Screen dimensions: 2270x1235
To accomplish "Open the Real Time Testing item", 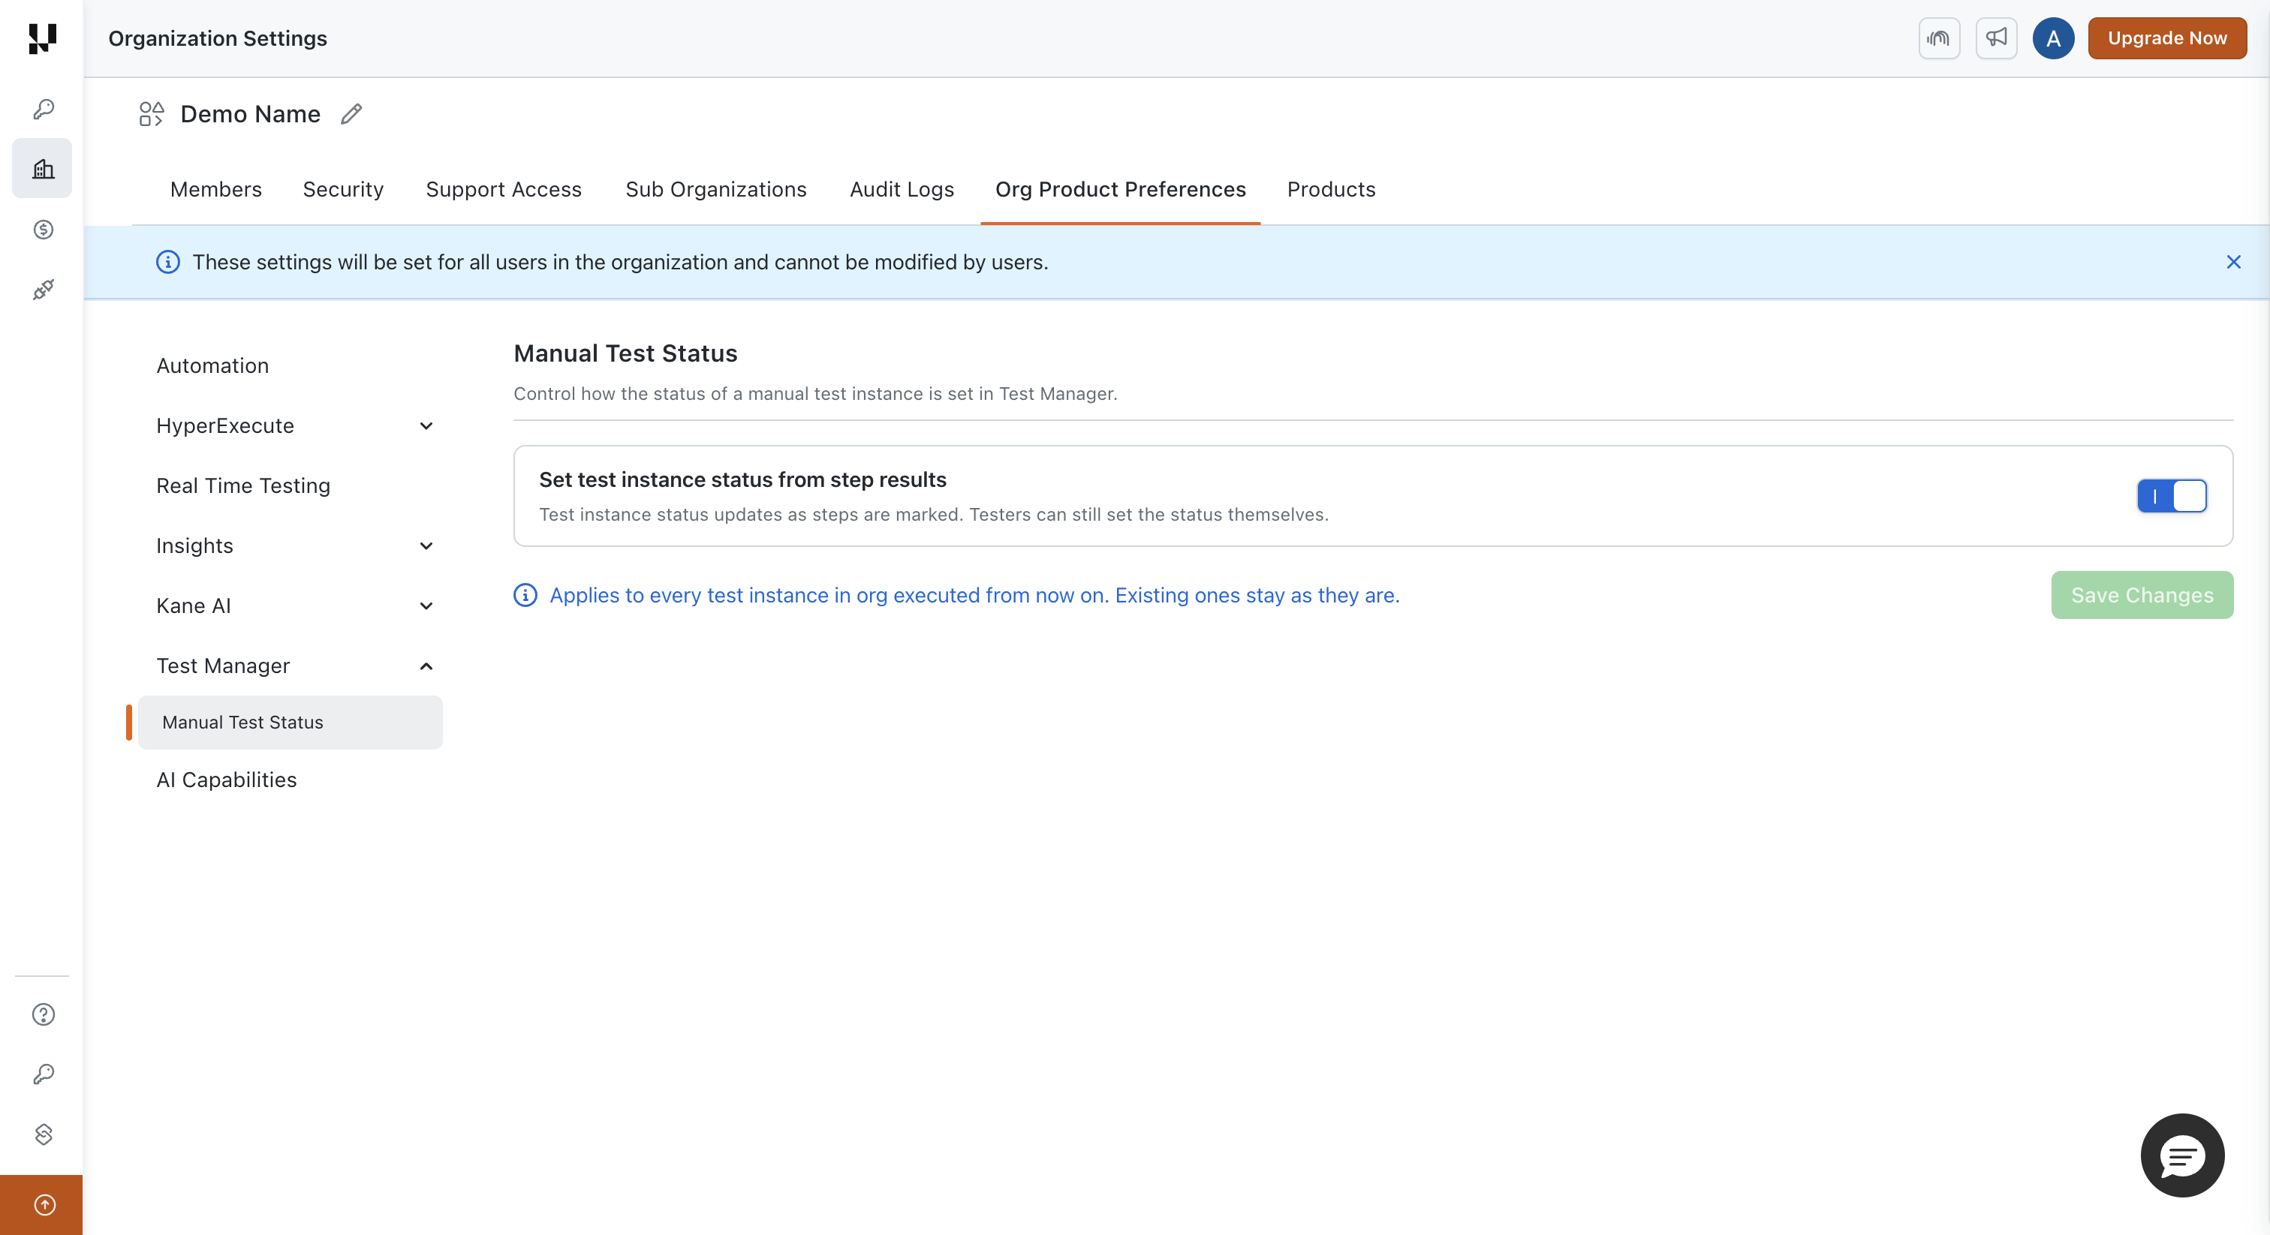I will point(243,486).
